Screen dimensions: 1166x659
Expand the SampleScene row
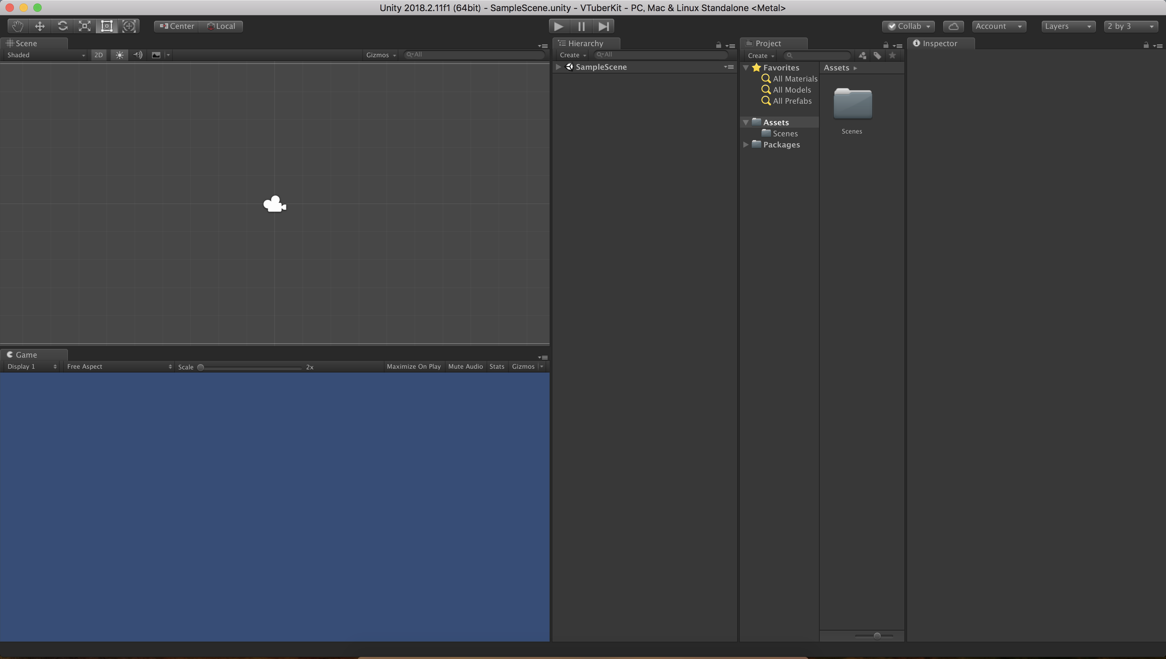[x=558, y=67]
